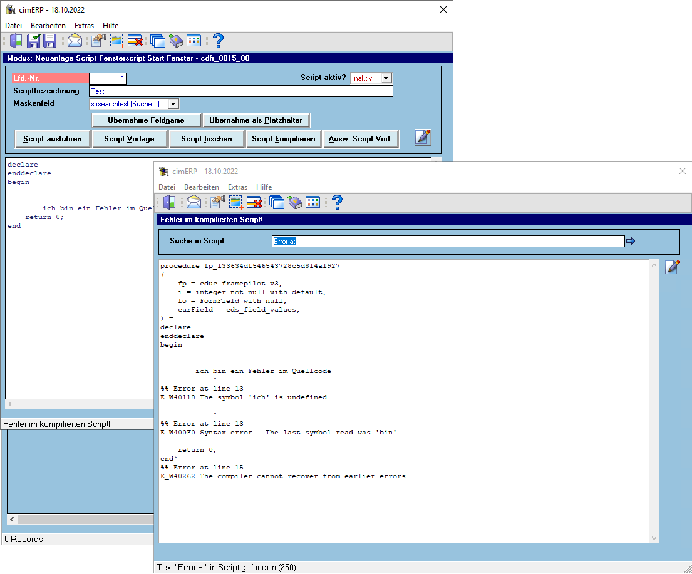This screenshot has width=692, height=574.
Task: Click the screenshot selection icon in error window toolbar
Action: tap(235, 203)
